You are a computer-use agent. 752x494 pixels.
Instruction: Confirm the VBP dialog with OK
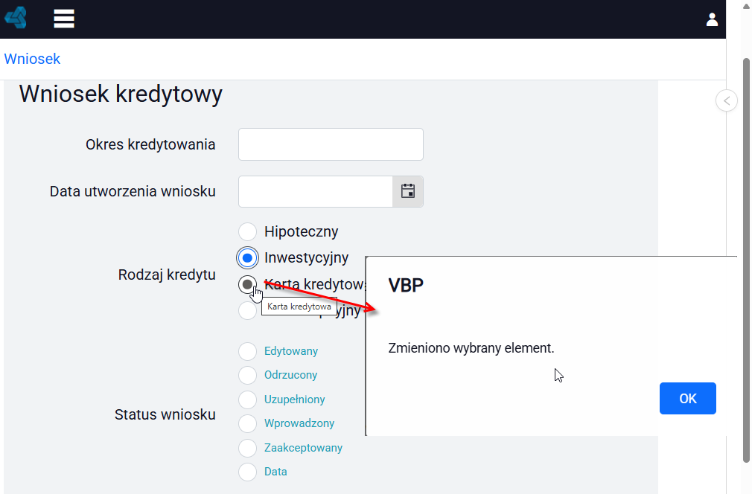click(x=688, y=398)
